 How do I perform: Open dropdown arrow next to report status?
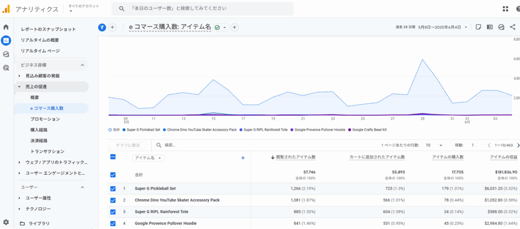click(224, 27)
